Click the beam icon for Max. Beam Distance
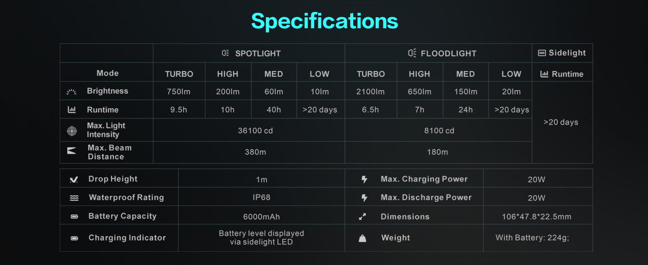 (x=72, y=151)
